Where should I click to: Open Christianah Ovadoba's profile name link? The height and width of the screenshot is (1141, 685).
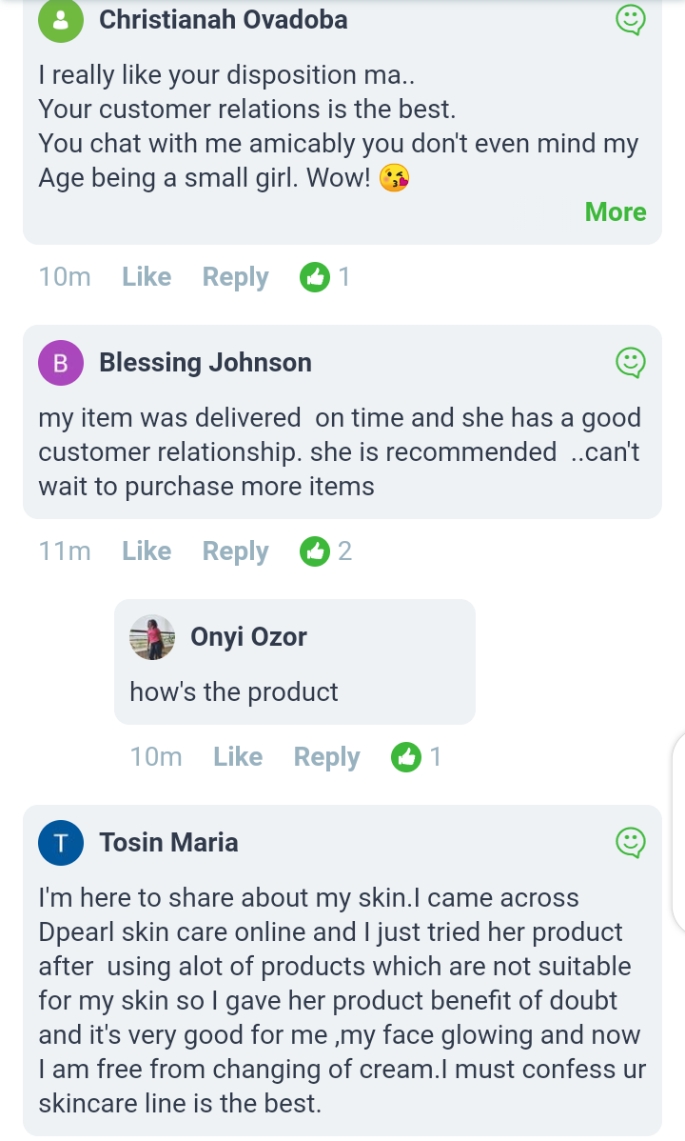point(223,20)
